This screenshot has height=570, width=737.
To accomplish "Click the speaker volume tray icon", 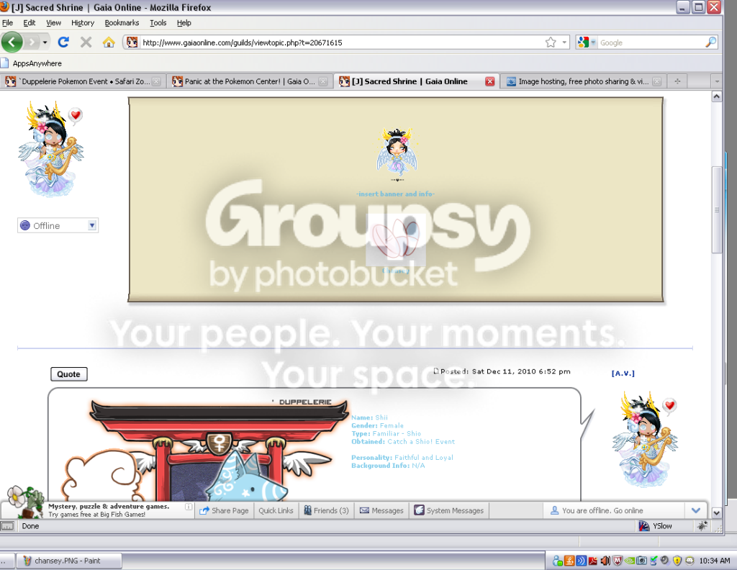I will [x=605, y=561].
